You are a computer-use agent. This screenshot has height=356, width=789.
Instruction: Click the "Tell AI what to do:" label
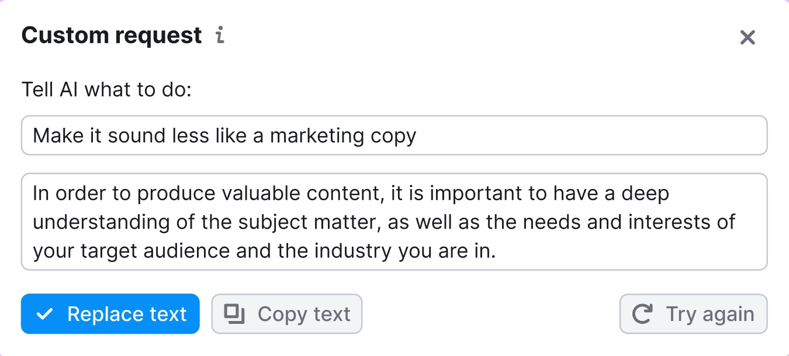(106, 90)
